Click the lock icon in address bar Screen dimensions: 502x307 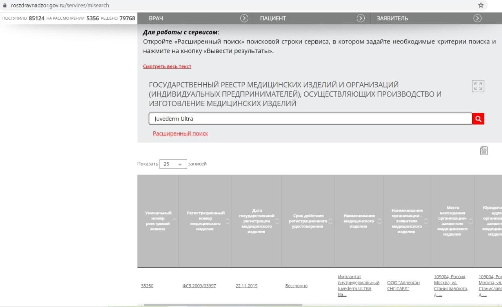tap(5, 5)
